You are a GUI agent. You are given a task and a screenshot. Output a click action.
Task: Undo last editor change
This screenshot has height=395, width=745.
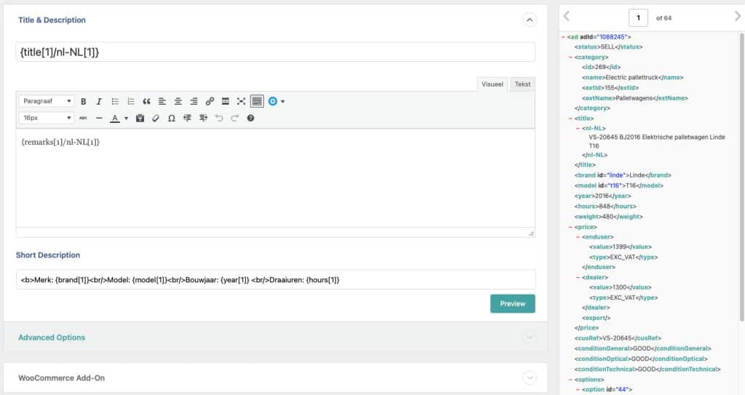point(219,118)
